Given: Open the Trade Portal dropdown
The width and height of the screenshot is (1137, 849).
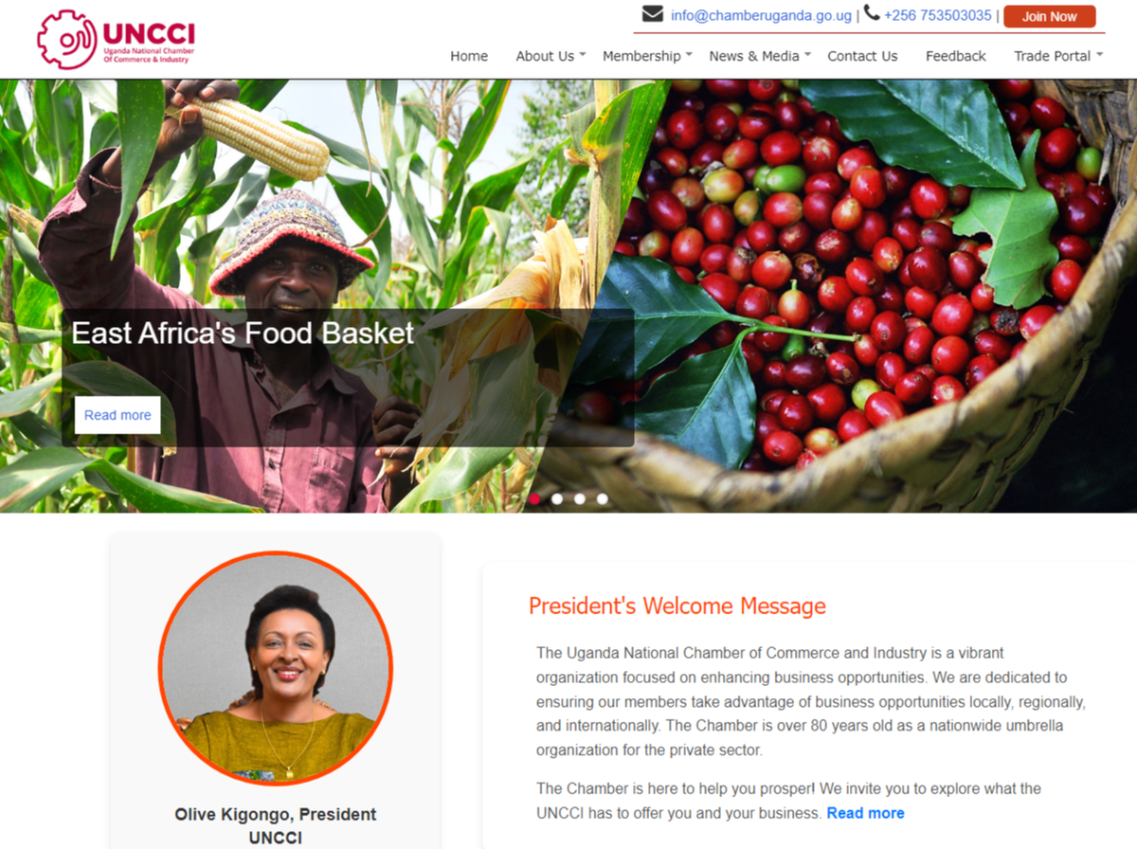Looking at the screenshot, I should point(1058,56).
